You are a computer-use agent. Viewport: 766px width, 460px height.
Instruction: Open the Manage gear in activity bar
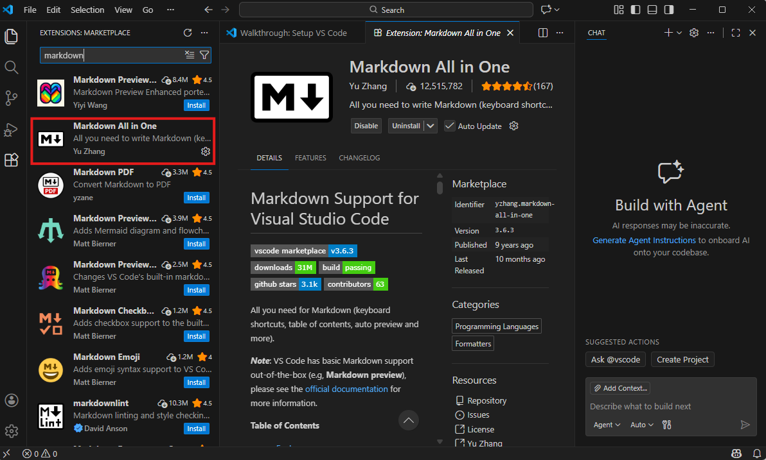(x=11, y=430)
